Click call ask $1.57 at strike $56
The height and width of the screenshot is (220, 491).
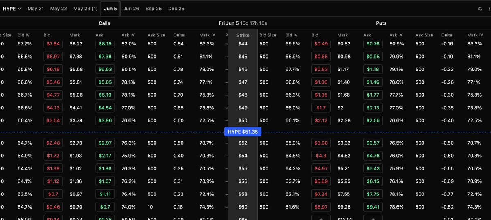click(105, 181)
